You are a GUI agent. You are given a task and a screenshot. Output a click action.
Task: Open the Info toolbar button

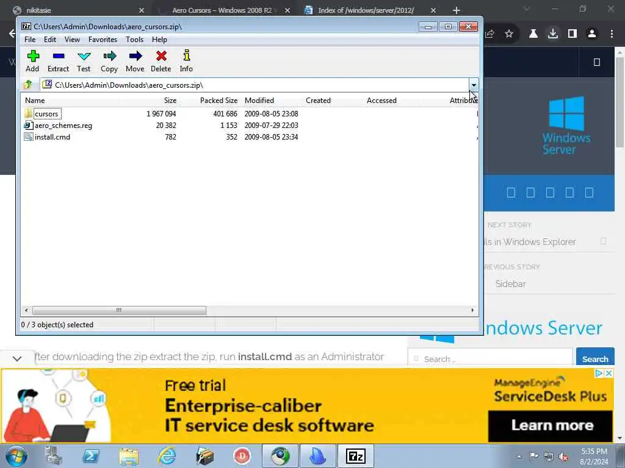[186, 61]
